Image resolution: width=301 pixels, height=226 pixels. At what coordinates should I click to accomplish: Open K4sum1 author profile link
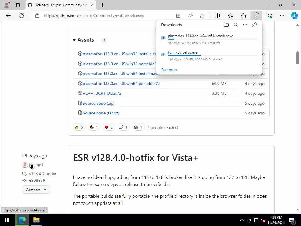click(36, 165)
